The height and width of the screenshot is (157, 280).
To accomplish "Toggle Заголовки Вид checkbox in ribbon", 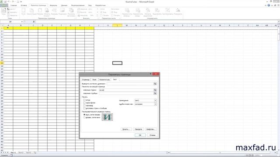I will (112, 12).
